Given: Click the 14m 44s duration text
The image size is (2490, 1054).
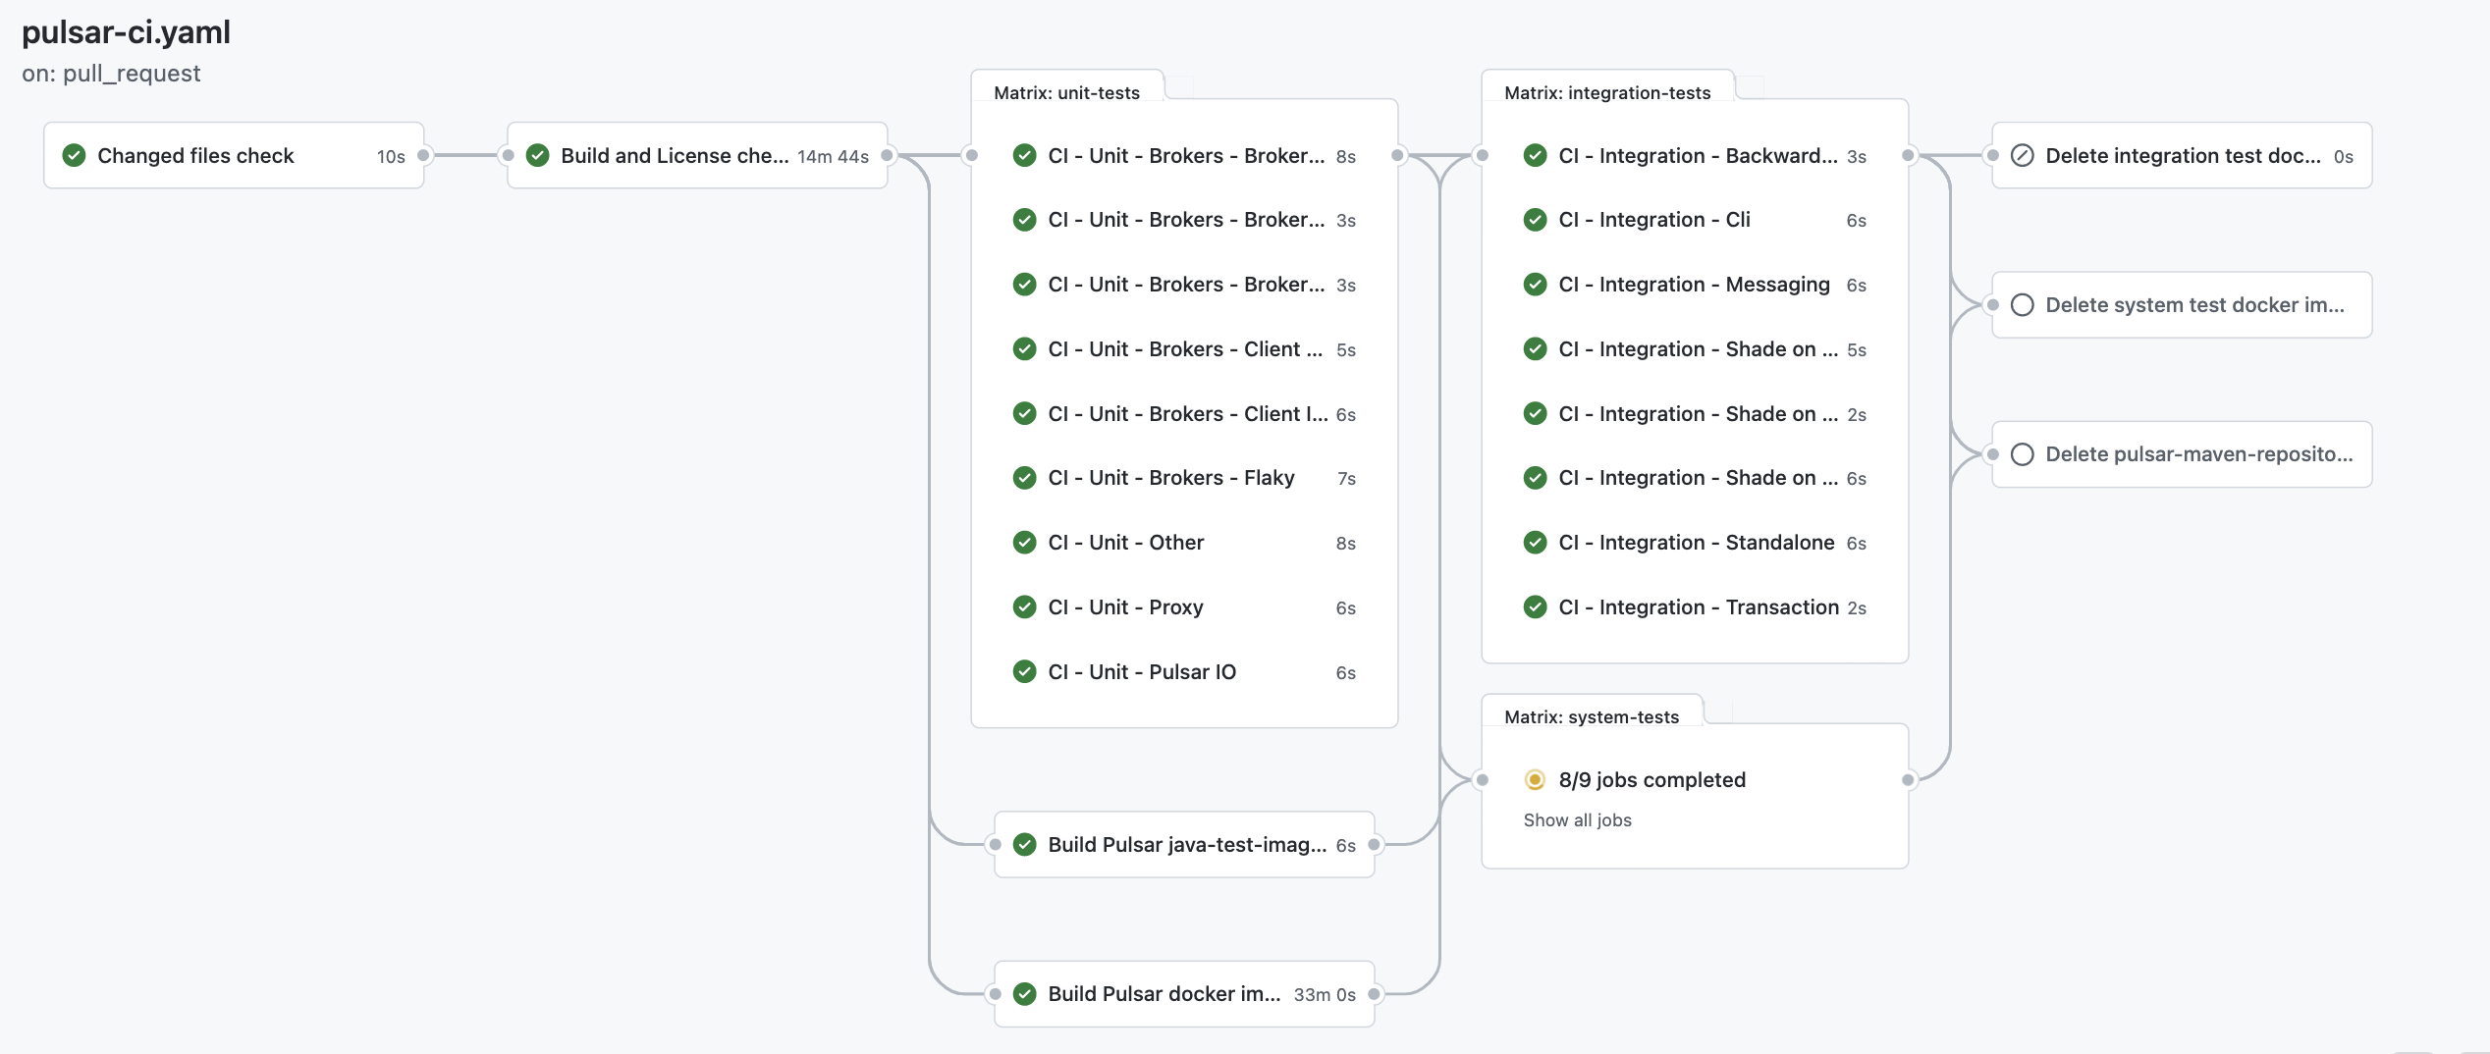Looking at the screenshot, I should pos(833,157).
